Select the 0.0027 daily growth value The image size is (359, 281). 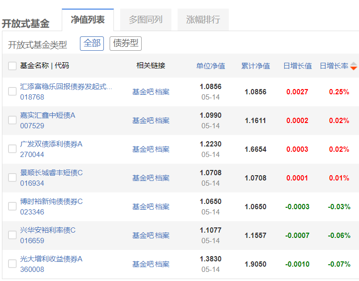pyautogui.click(x=297, y=92)
